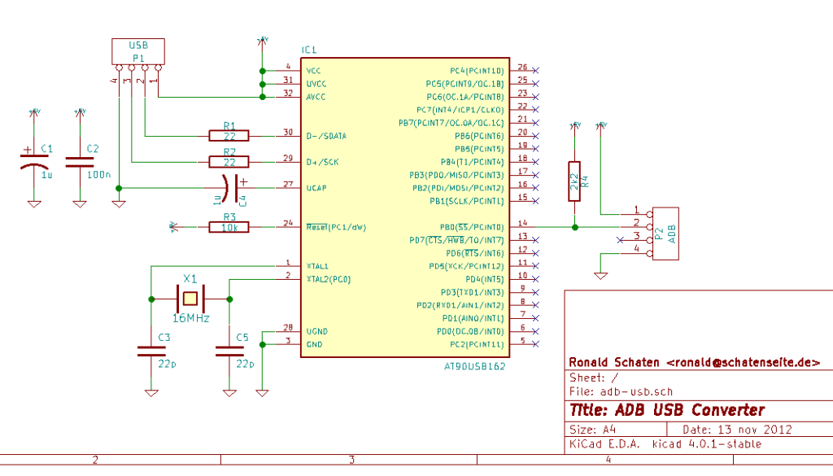The height and width of the screenshot is (476, 833).
Task: Click the 100n capacitor C2
Action: coord(79,159)
